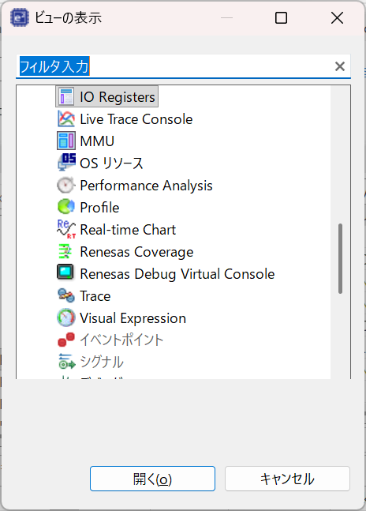Select the Profile view entry

tap(99, 208)
